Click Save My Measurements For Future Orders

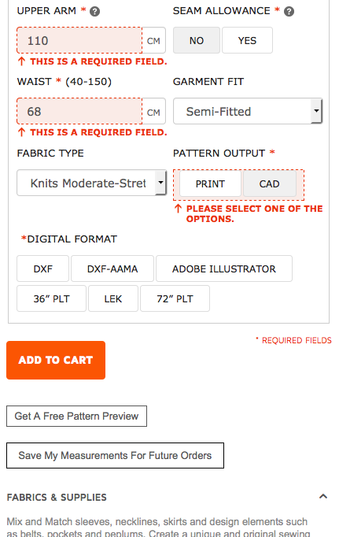pyautogui.click(x=116, y=455)
